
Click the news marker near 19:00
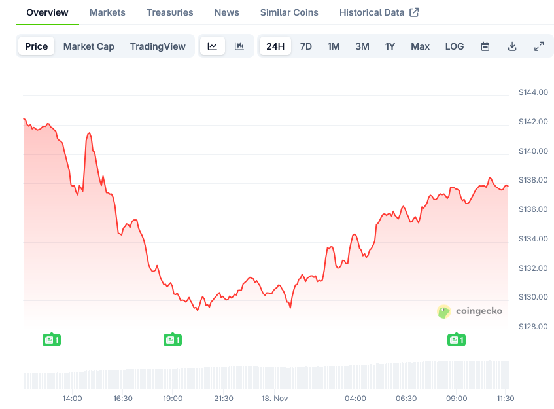[172, 340]
